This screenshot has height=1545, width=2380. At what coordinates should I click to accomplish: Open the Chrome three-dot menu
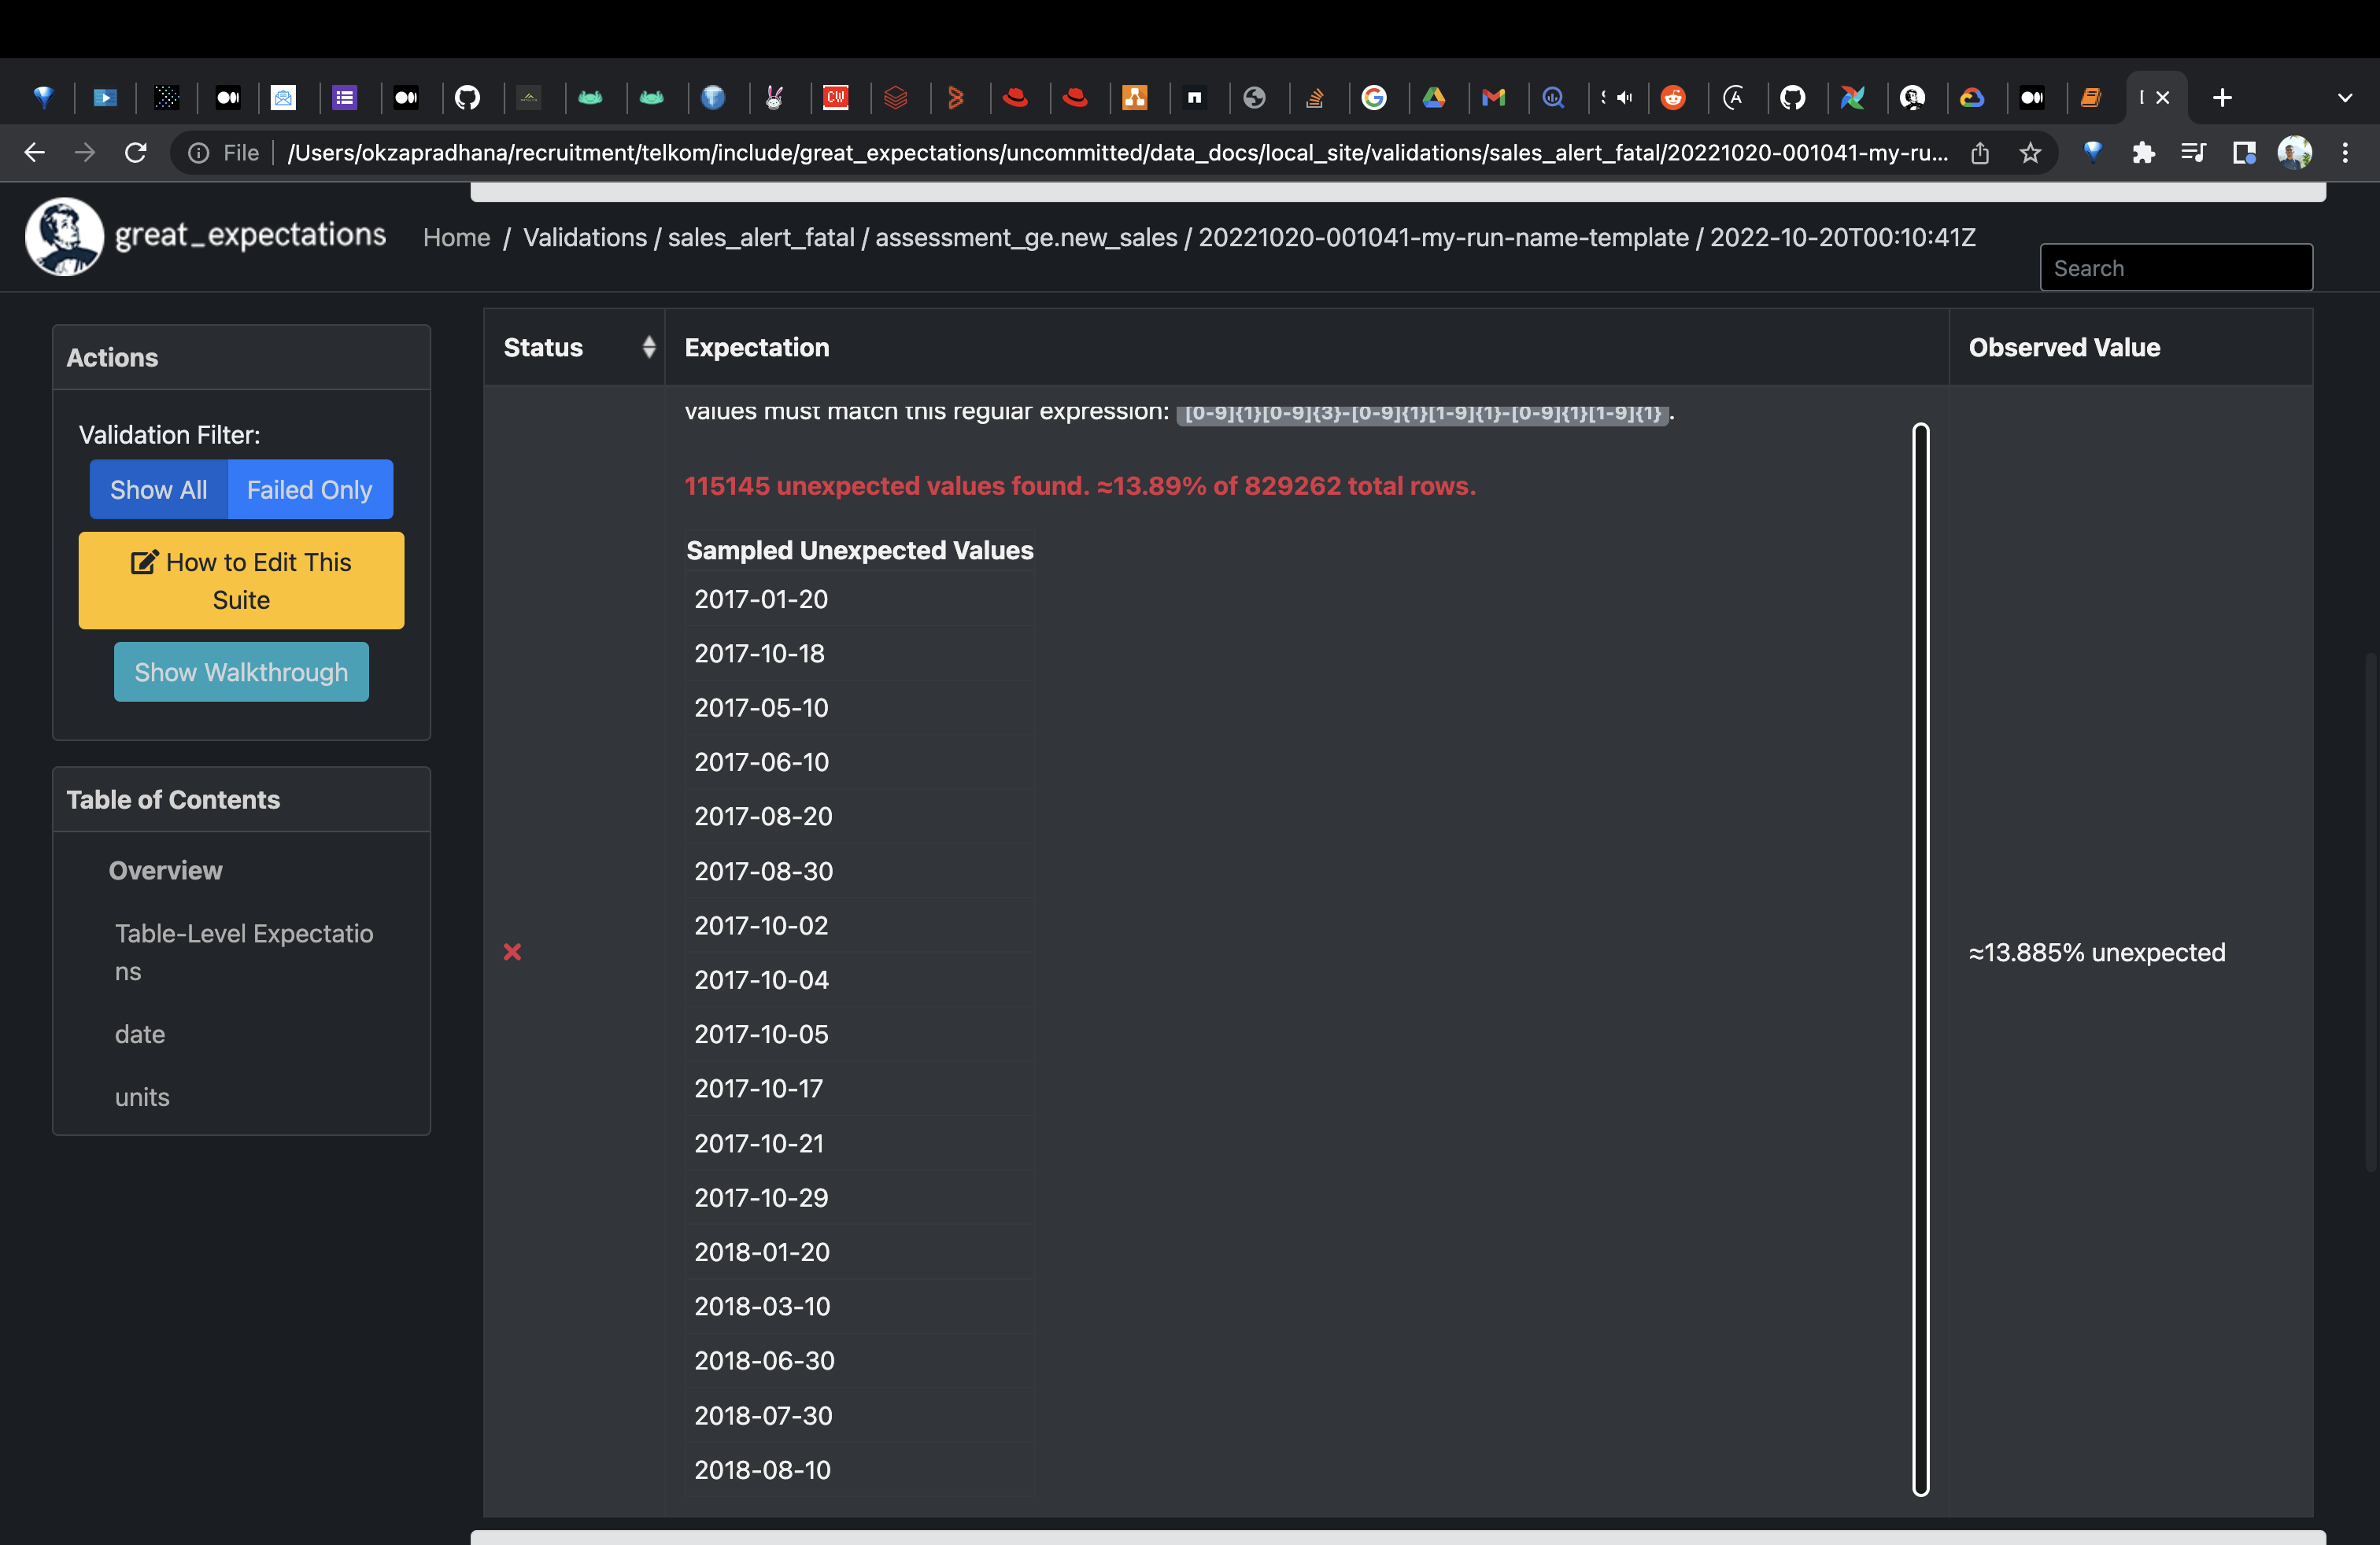point(2345,153)
